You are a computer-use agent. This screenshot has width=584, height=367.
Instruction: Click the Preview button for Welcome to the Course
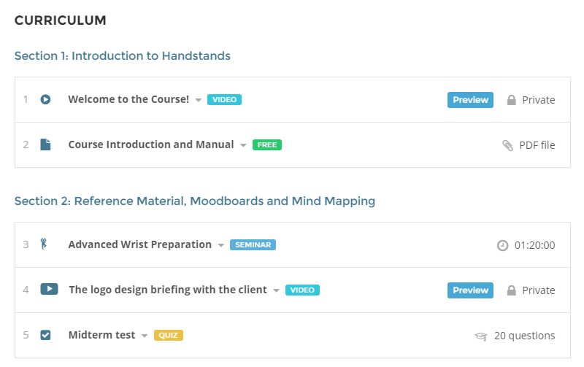[470, 100]
